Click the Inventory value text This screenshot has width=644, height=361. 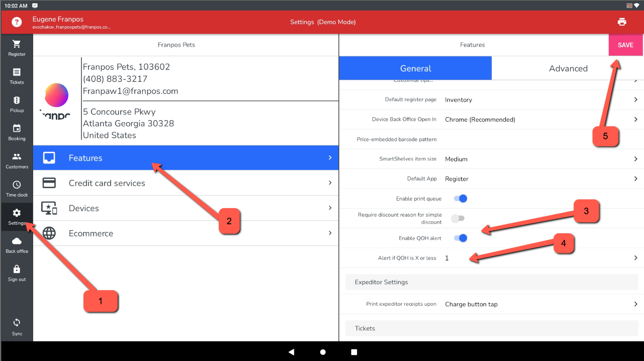pyautogui.click(x=458, y=100)
